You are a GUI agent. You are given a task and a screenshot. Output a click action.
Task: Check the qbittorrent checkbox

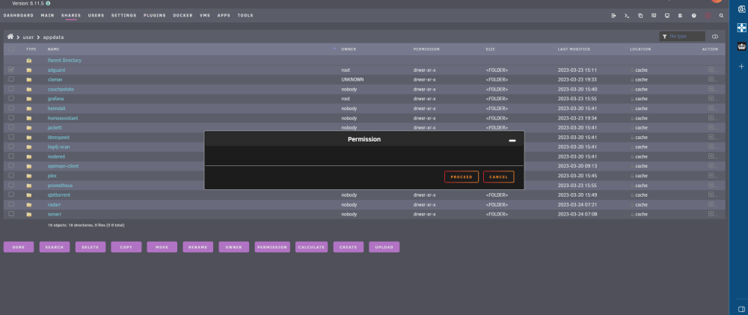[11, 195]
